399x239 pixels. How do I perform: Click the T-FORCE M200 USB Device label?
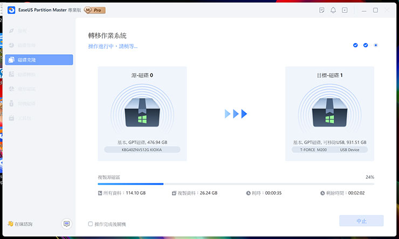pyautogui.click(x=329, y=150)
